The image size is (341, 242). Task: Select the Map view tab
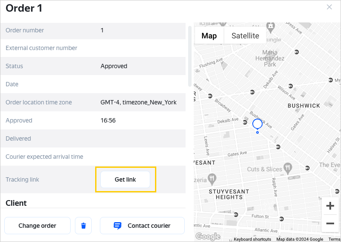point(209,36)
